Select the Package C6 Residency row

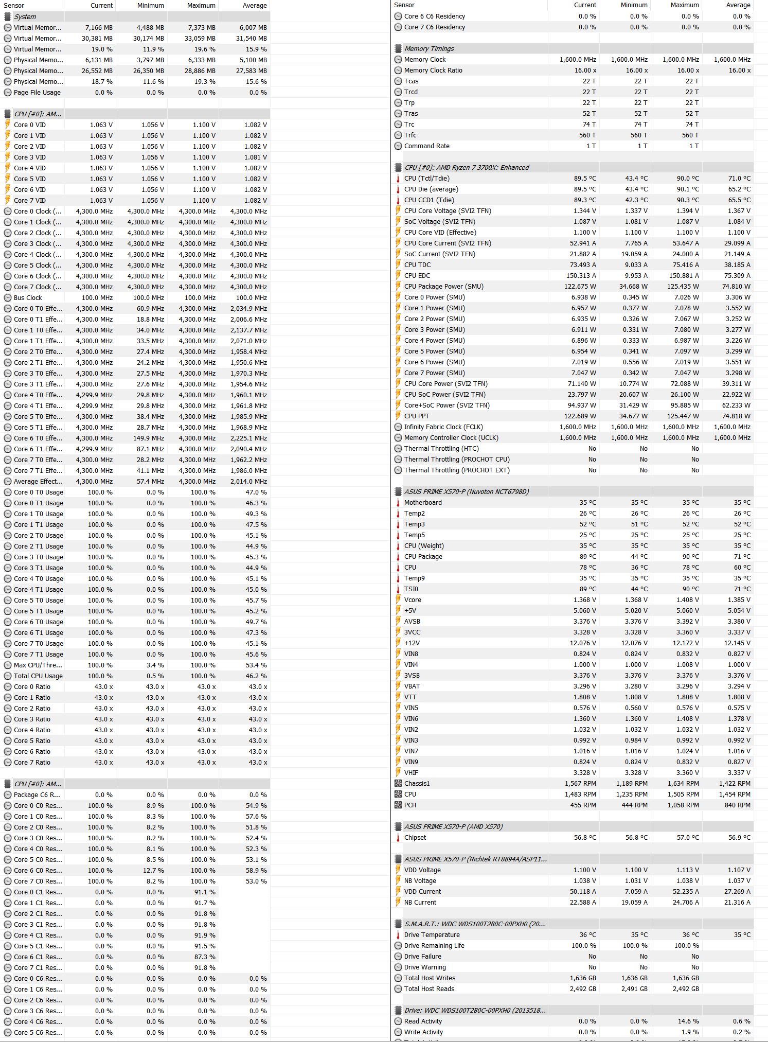pos(136,795)
